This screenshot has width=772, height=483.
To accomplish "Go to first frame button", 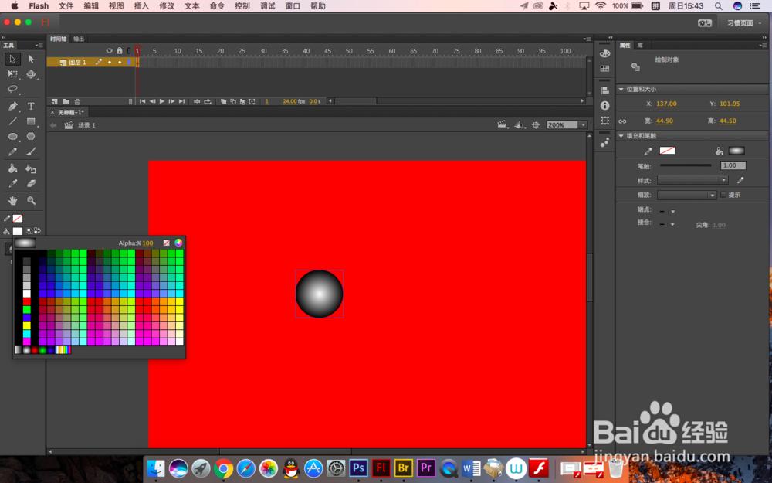I will [142, 101].
